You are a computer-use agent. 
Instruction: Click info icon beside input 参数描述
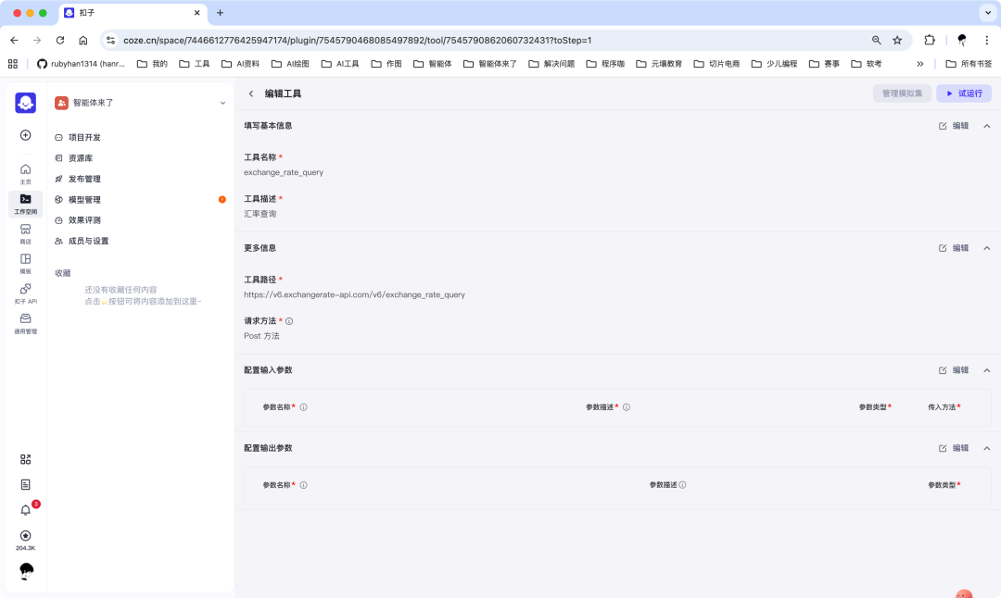[x=627, y=407]
